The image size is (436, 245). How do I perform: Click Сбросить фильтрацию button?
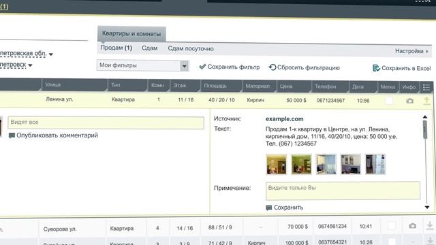(305, 67)
